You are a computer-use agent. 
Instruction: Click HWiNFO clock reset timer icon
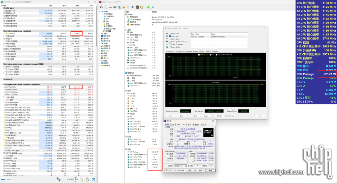(75, 179)
